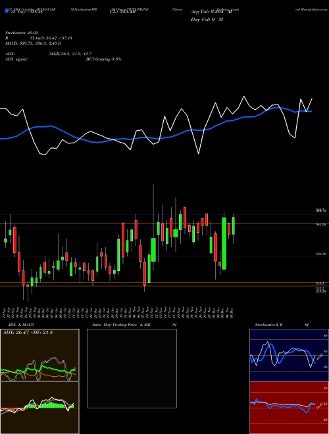329x434 pixels.
Task: Click the 'CL: 543.40' closing price text
Action: pos(121,12)
